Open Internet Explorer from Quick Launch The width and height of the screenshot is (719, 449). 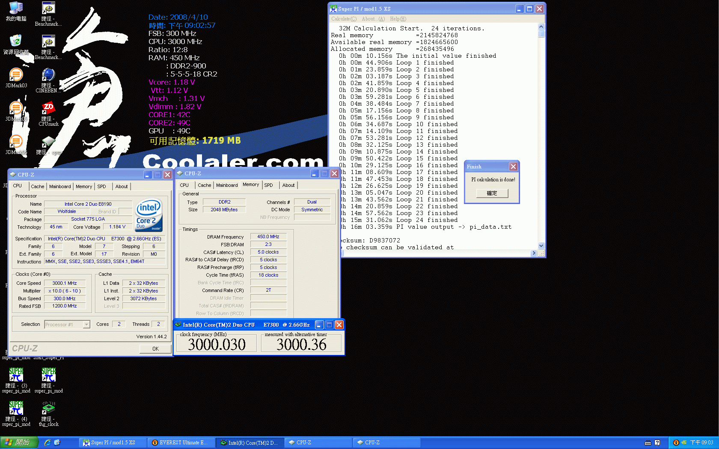(48, 443)
